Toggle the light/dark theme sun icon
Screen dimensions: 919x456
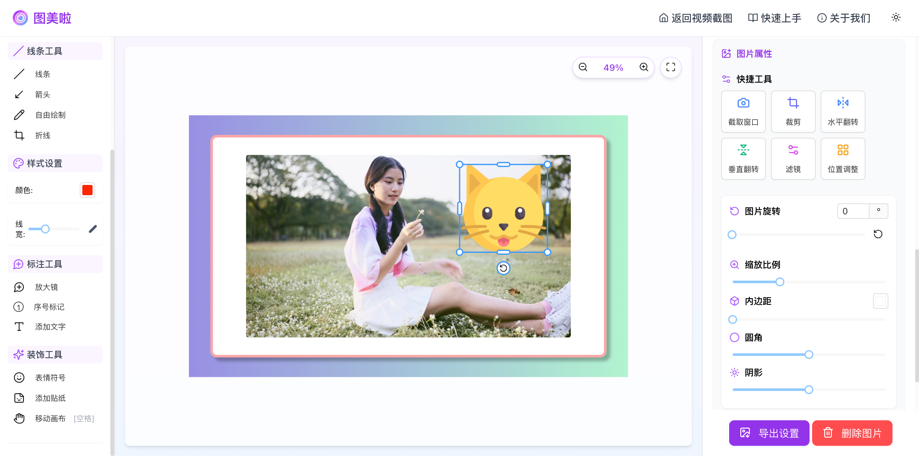[x=896, y=18]
